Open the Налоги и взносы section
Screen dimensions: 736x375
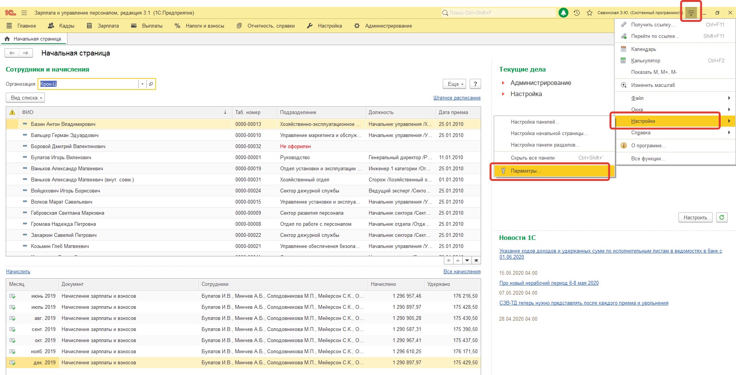pyautogui.click(x=199, y=26)
